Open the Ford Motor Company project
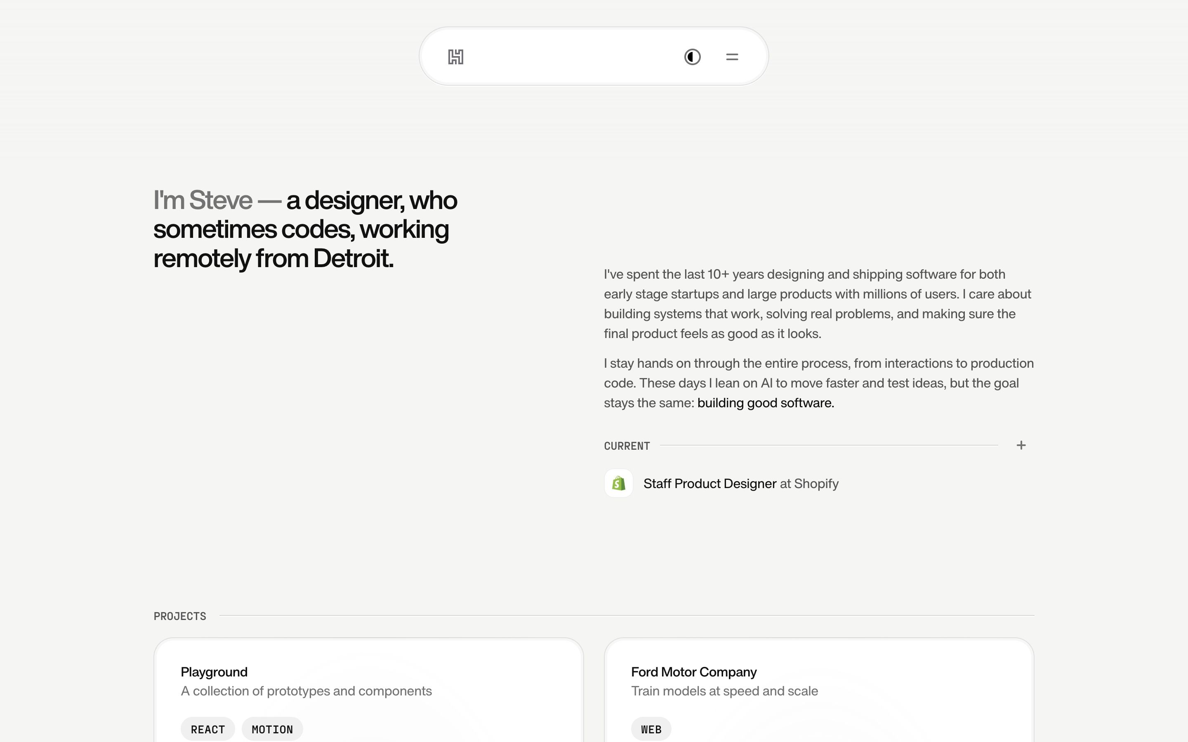The image size is (1188, 742). [694, 672]
